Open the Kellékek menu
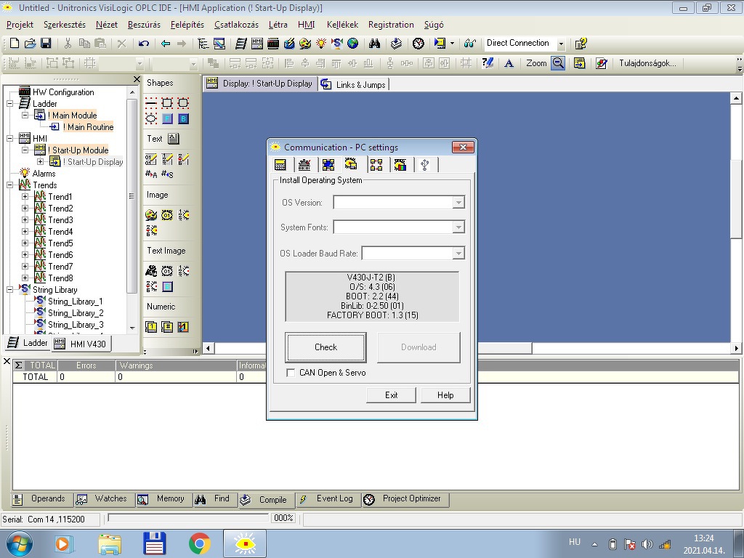744x558 pixels. [x=342, y=25]
